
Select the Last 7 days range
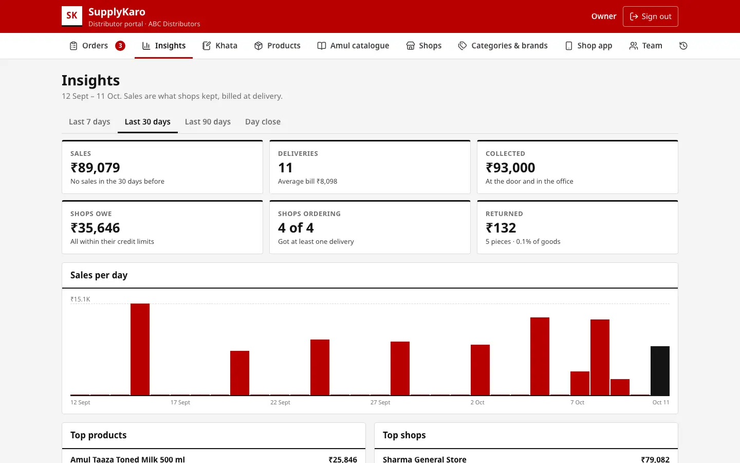click(89, 122)
